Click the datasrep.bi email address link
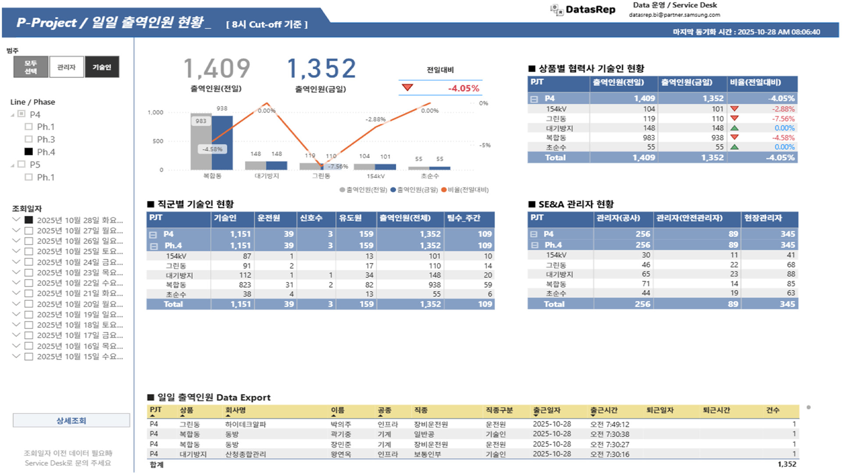Viewport: 842px width, 473px height. tap(674, 15)
